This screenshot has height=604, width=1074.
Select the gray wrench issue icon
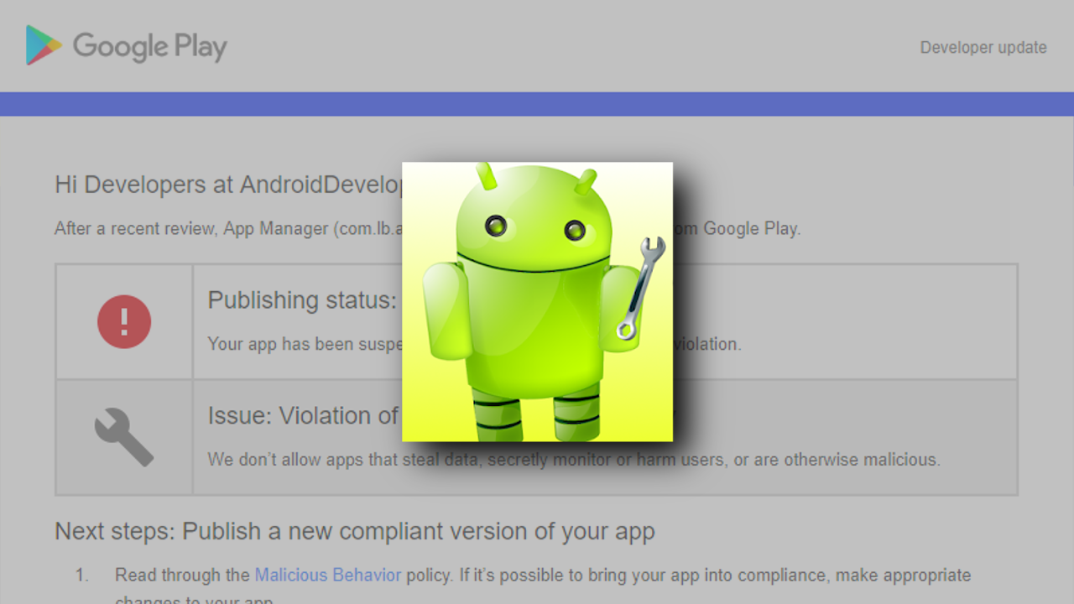point(123,436)
